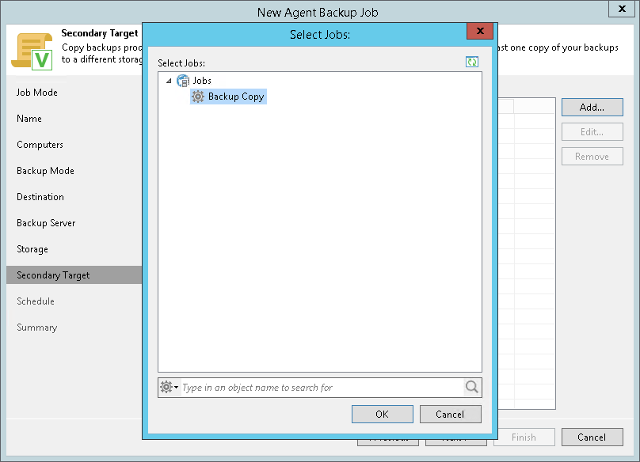Click the Secondary Target heading text
This screenshot has height=462, width=640.
coord(100,33)
